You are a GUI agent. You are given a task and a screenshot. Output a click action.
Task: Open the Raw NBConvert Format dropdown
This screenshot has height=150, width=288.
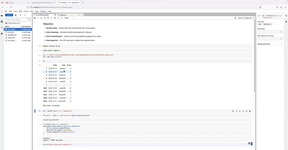(270, 39)
